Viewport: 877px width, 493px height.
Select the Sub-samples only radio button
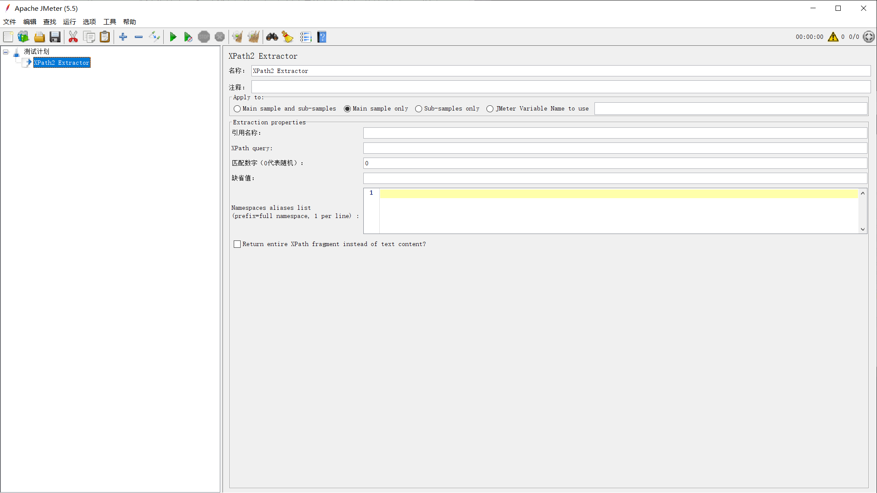pyautogui.click(x=418, y=109)
